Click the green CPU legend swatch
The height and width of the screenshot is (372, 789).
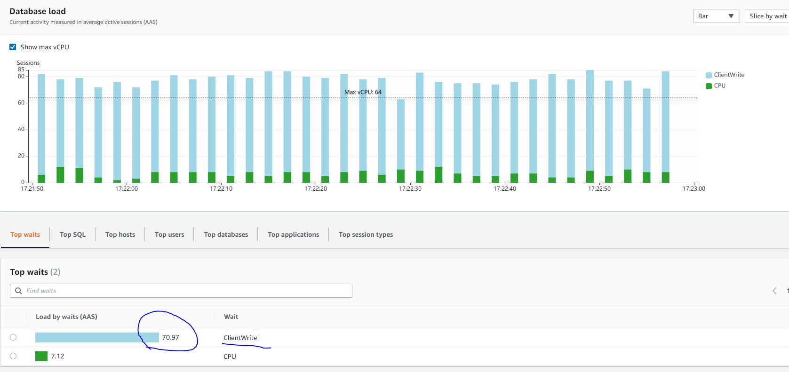tap(709, 86)
